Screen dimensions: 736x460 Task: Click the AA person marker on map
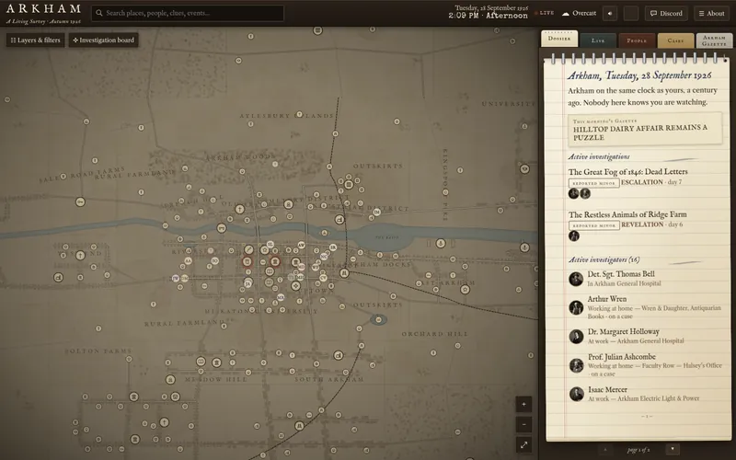(188, 261)
